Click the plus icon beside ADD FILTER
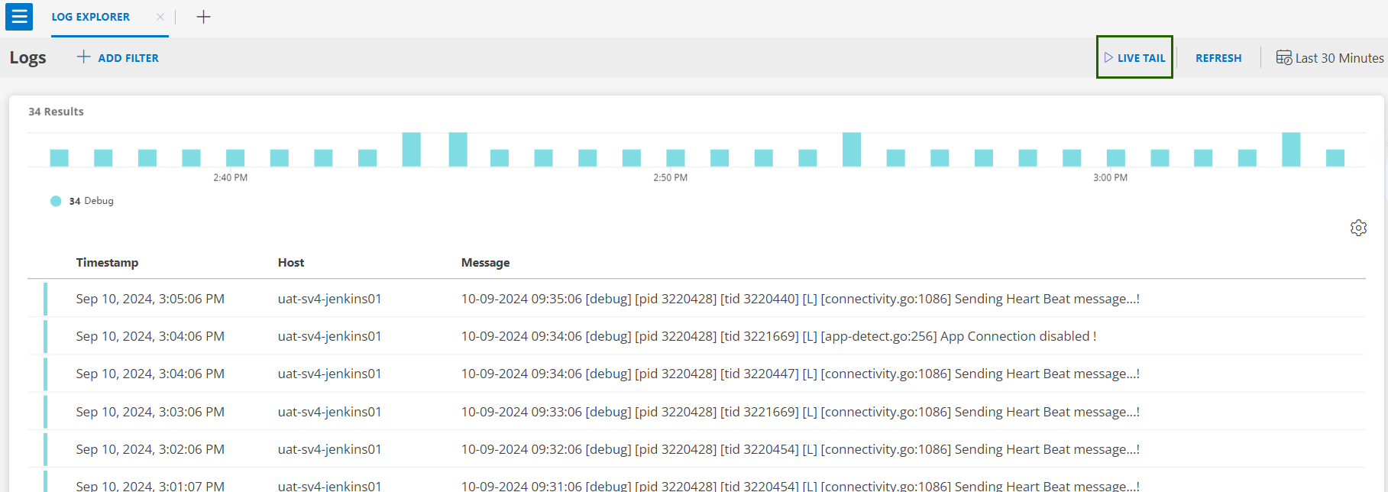Image resolution: width=1388 pixels, height=492 pixels. pos(83,57)
